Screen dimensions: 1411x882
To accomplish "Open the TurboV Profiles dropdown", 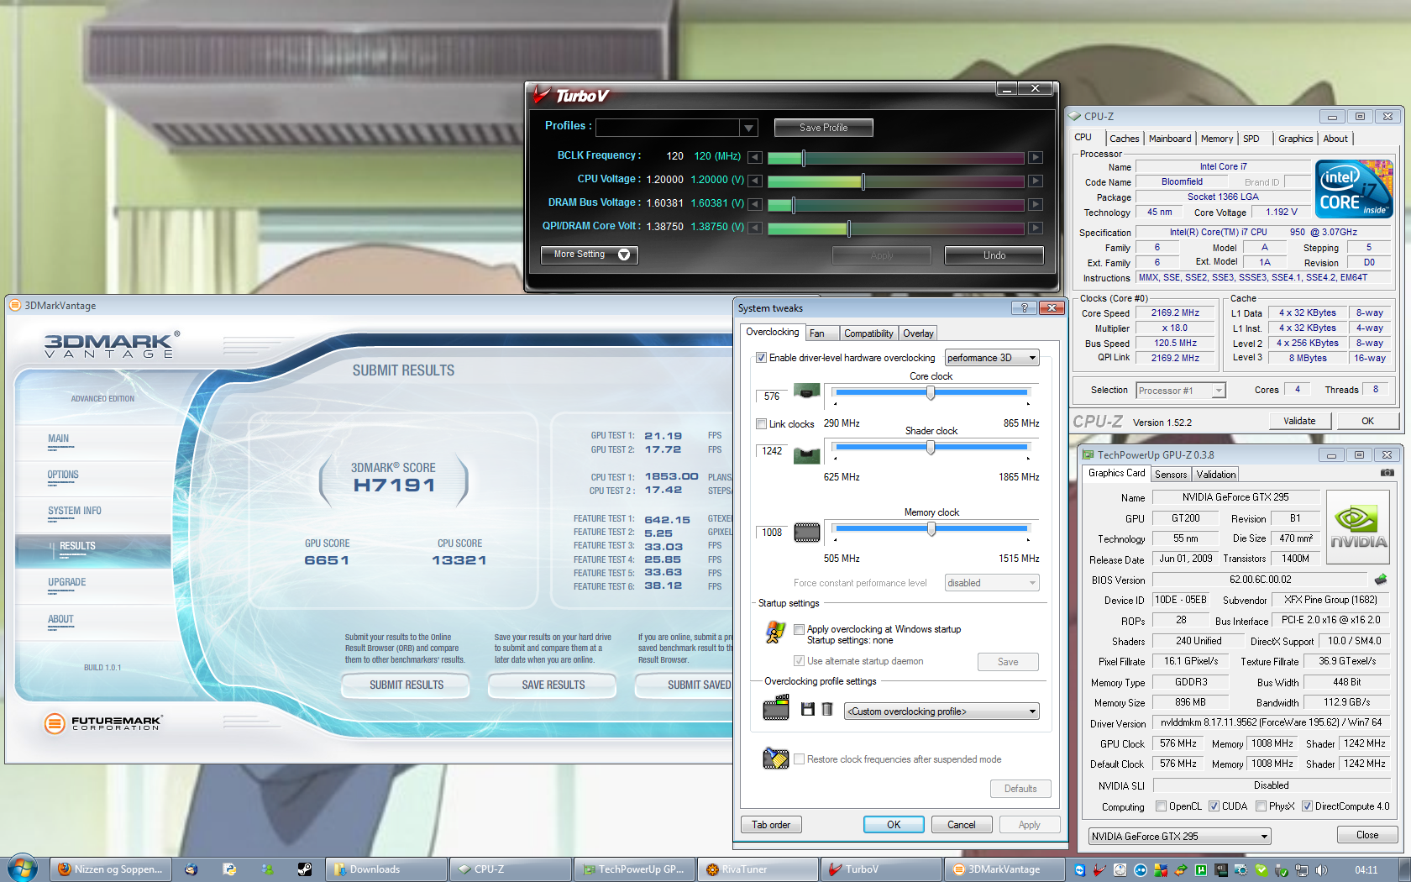I will tap(748, 128).
